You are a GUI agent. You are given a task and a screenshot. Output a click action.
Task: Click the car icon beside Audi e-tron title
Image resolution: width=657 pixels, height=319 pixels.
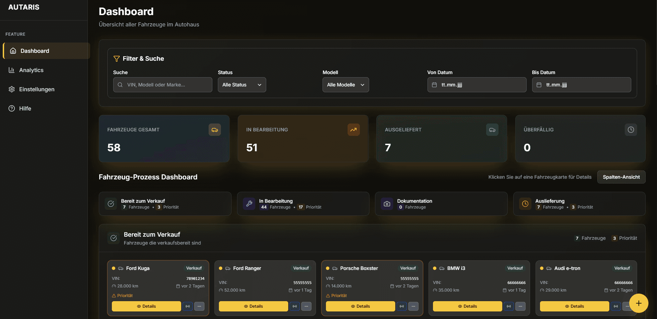coord(549,268)
